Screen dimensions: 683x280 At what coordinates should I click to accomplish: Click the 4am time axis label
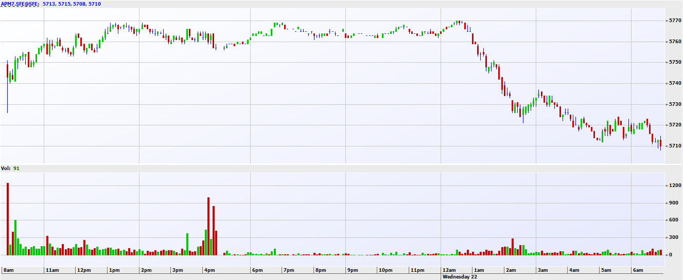click(x=574, y=270)
